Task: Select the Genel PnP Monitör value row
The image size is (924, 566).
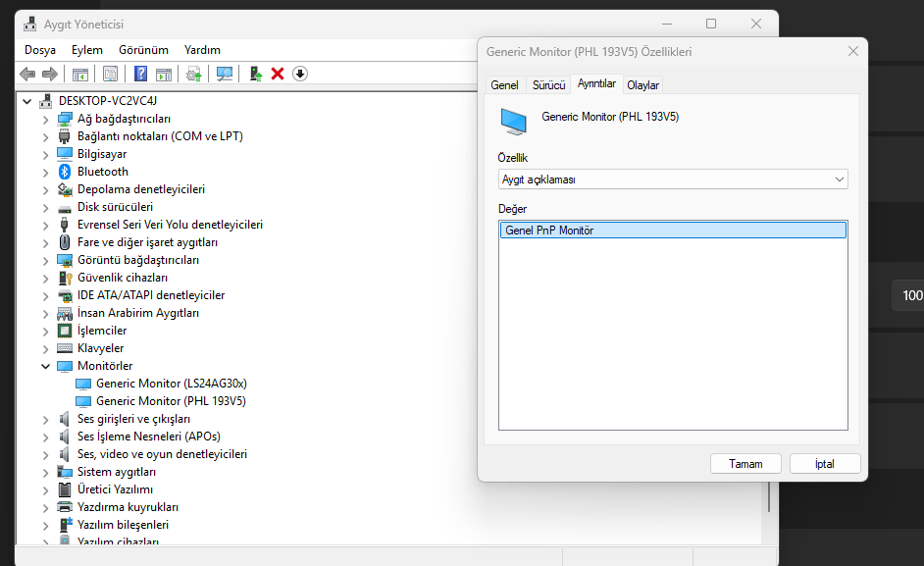Action: point(673,230)
